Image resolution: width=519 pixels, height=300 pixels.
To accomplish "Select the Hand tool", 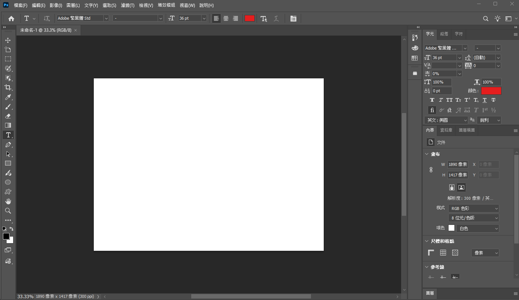I will pyautogui.click(x=8, y=201).
